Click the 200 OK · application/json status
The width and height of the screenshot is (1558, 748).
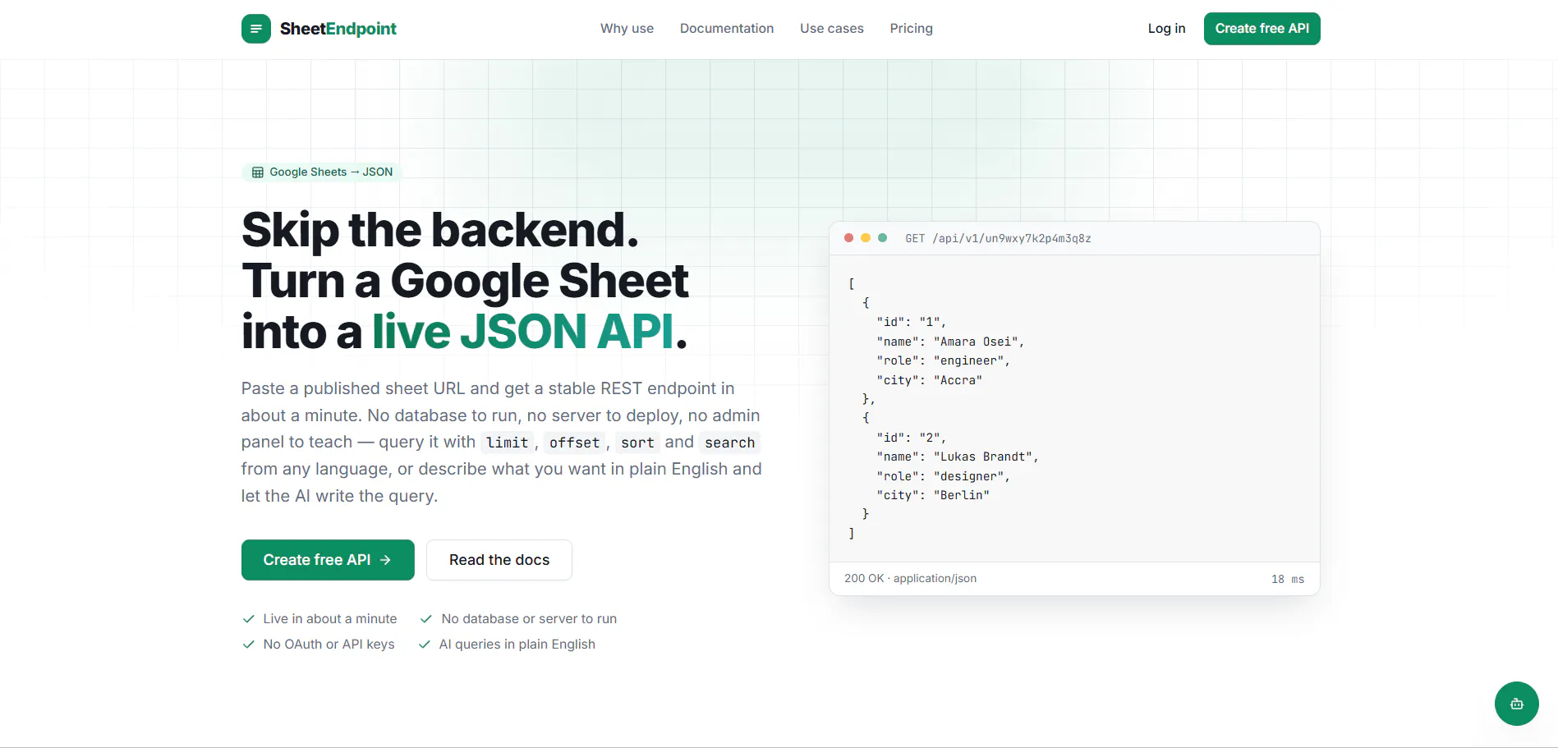[910, 579]
